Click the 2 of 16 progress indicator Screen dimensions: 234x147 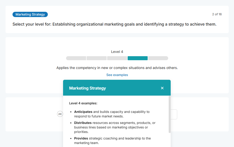coord(217,14)
